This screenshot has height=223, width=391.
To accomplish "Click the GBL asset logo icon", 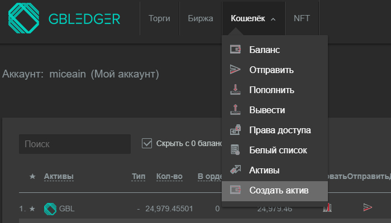I will (50, 209).
